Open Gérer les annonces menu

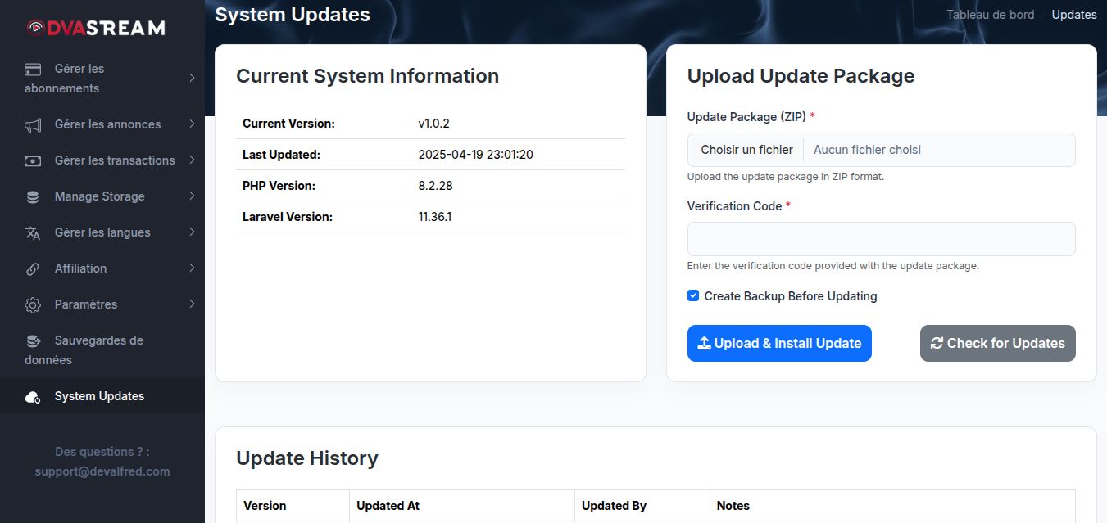point(102,124)
